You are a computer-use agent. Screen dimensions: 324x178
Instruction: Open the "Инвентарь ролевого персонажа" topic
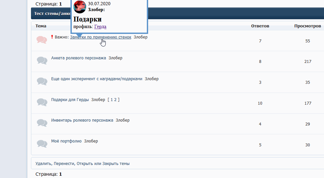[82, 120]
